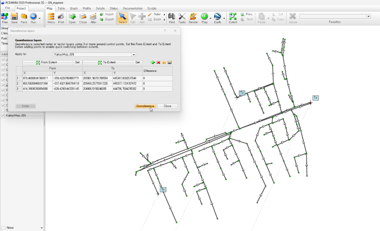Expand the Ruler submenu arrow
Image resolution: width=380 pixels, height=231 pixels.
(x=164, y=15)
